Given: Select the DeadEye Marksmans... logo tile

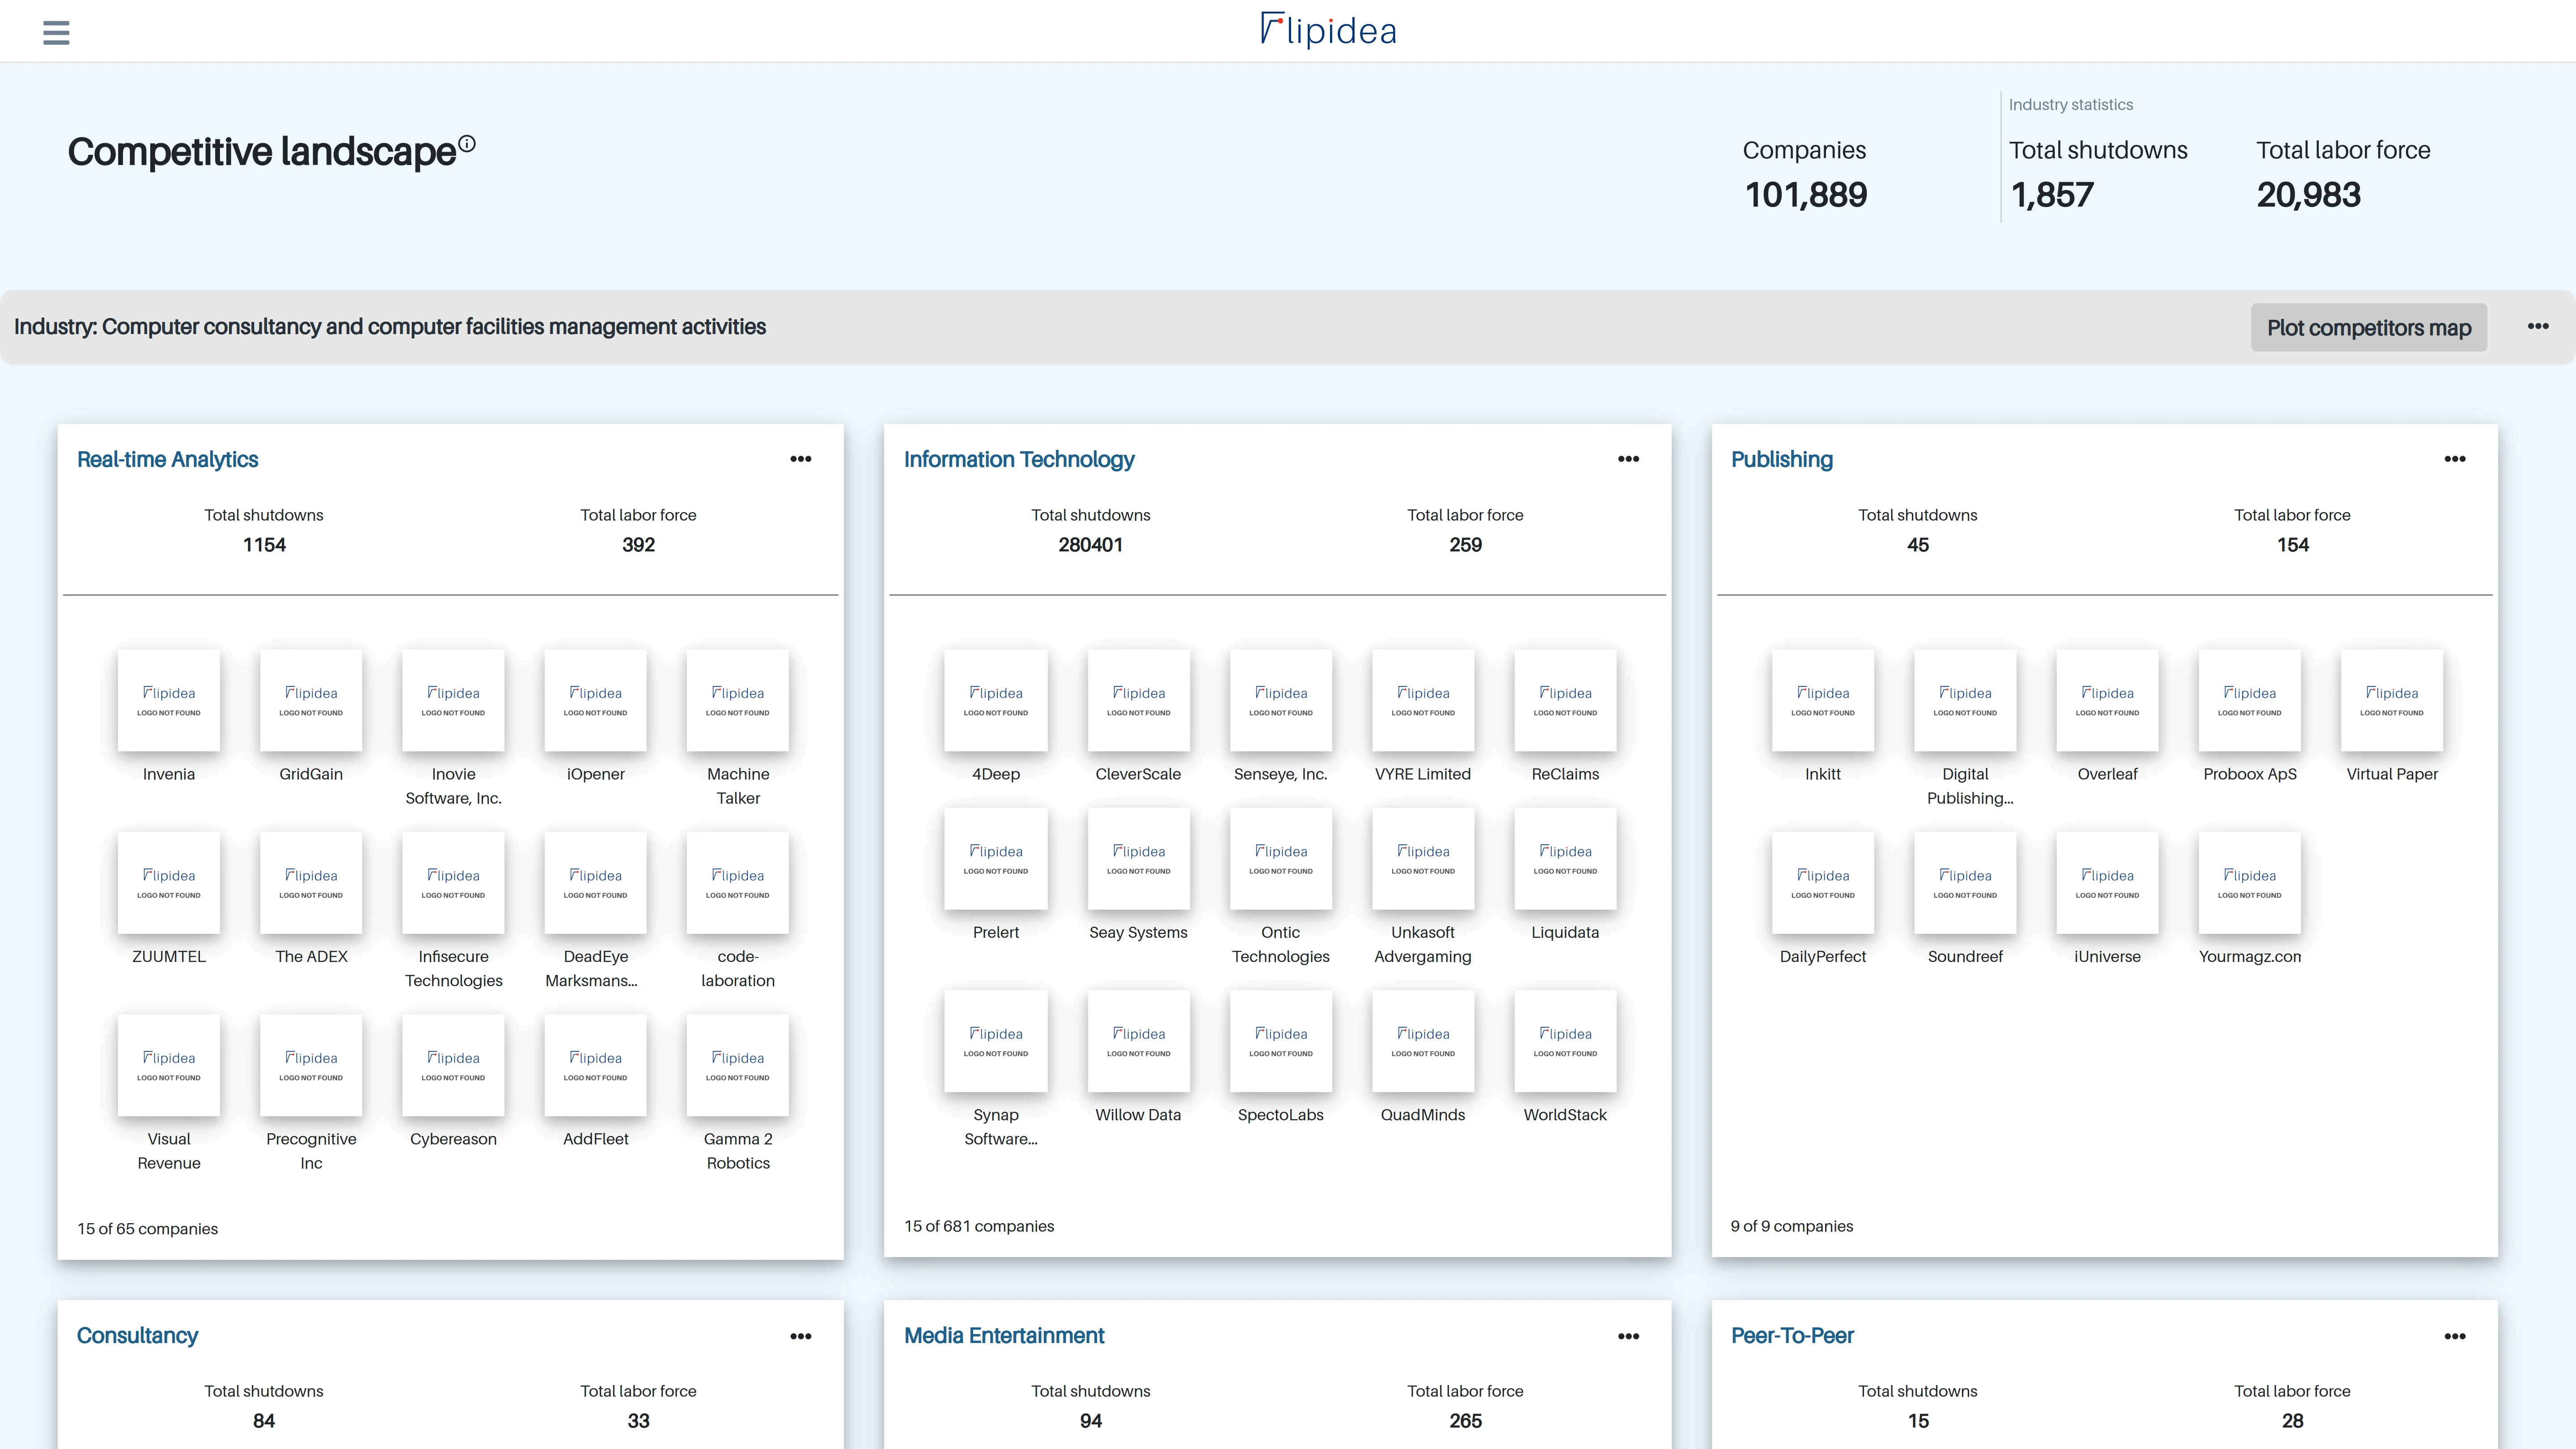Looking at the screenshot, I should point(595,883).
